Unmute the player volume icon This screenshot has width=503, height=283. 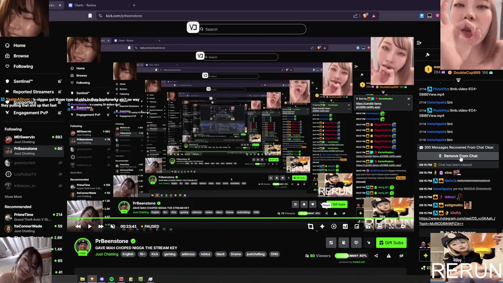click(112, 226)
